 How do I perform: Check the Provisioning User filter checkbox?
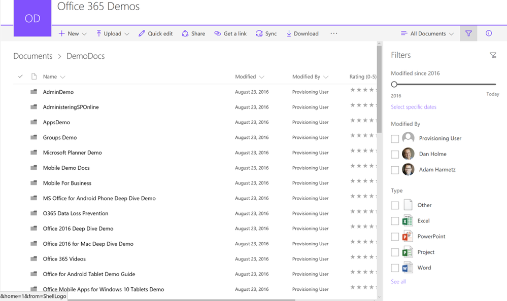coord(395,138)
